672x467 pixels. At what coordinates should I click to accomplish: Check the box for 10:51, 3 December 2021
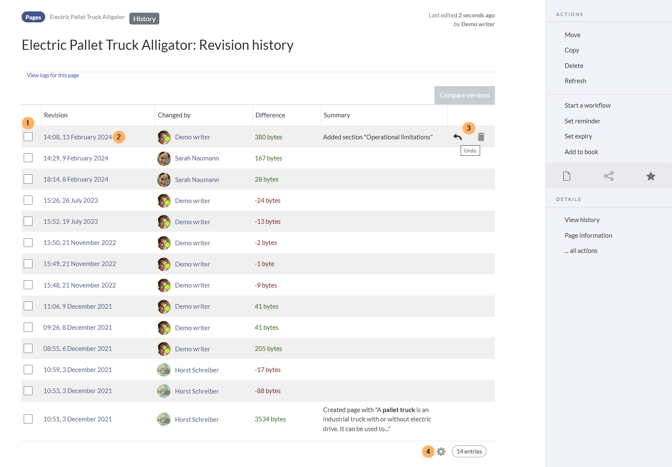tap(28, 419)
